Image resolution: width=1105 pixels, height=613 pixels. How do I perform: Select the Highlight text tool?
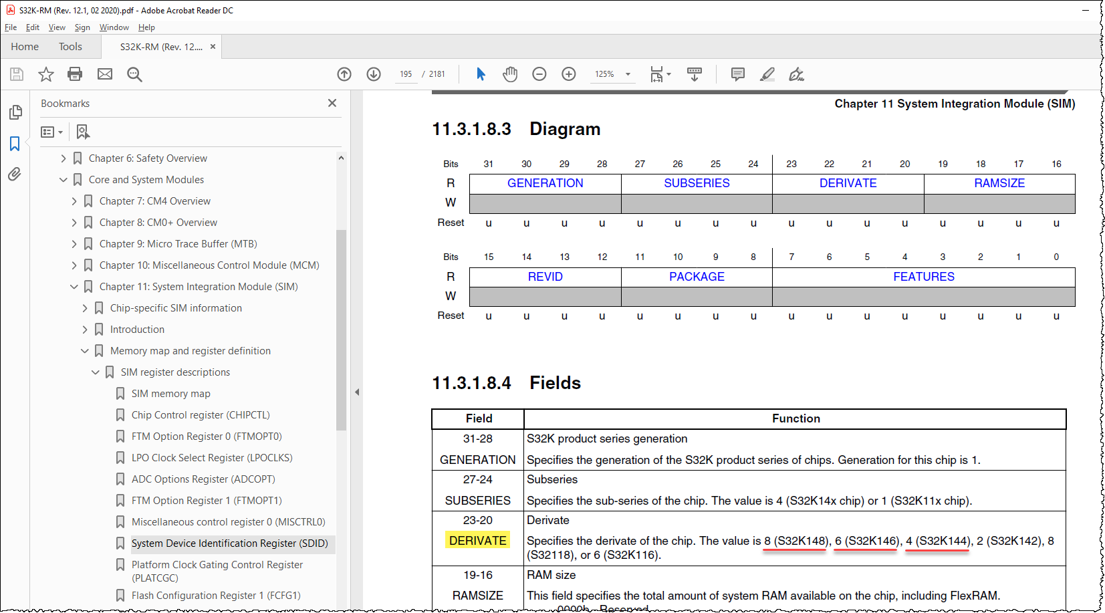coord(767,74)
